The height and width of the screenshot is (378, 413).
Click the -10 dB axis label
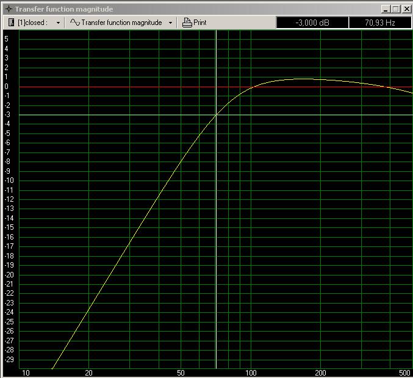9,180
